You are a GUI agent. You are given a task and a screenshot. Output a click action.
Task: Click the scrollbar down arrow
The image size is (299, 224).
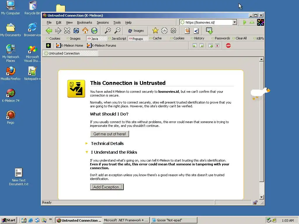[x=261, y=197]
